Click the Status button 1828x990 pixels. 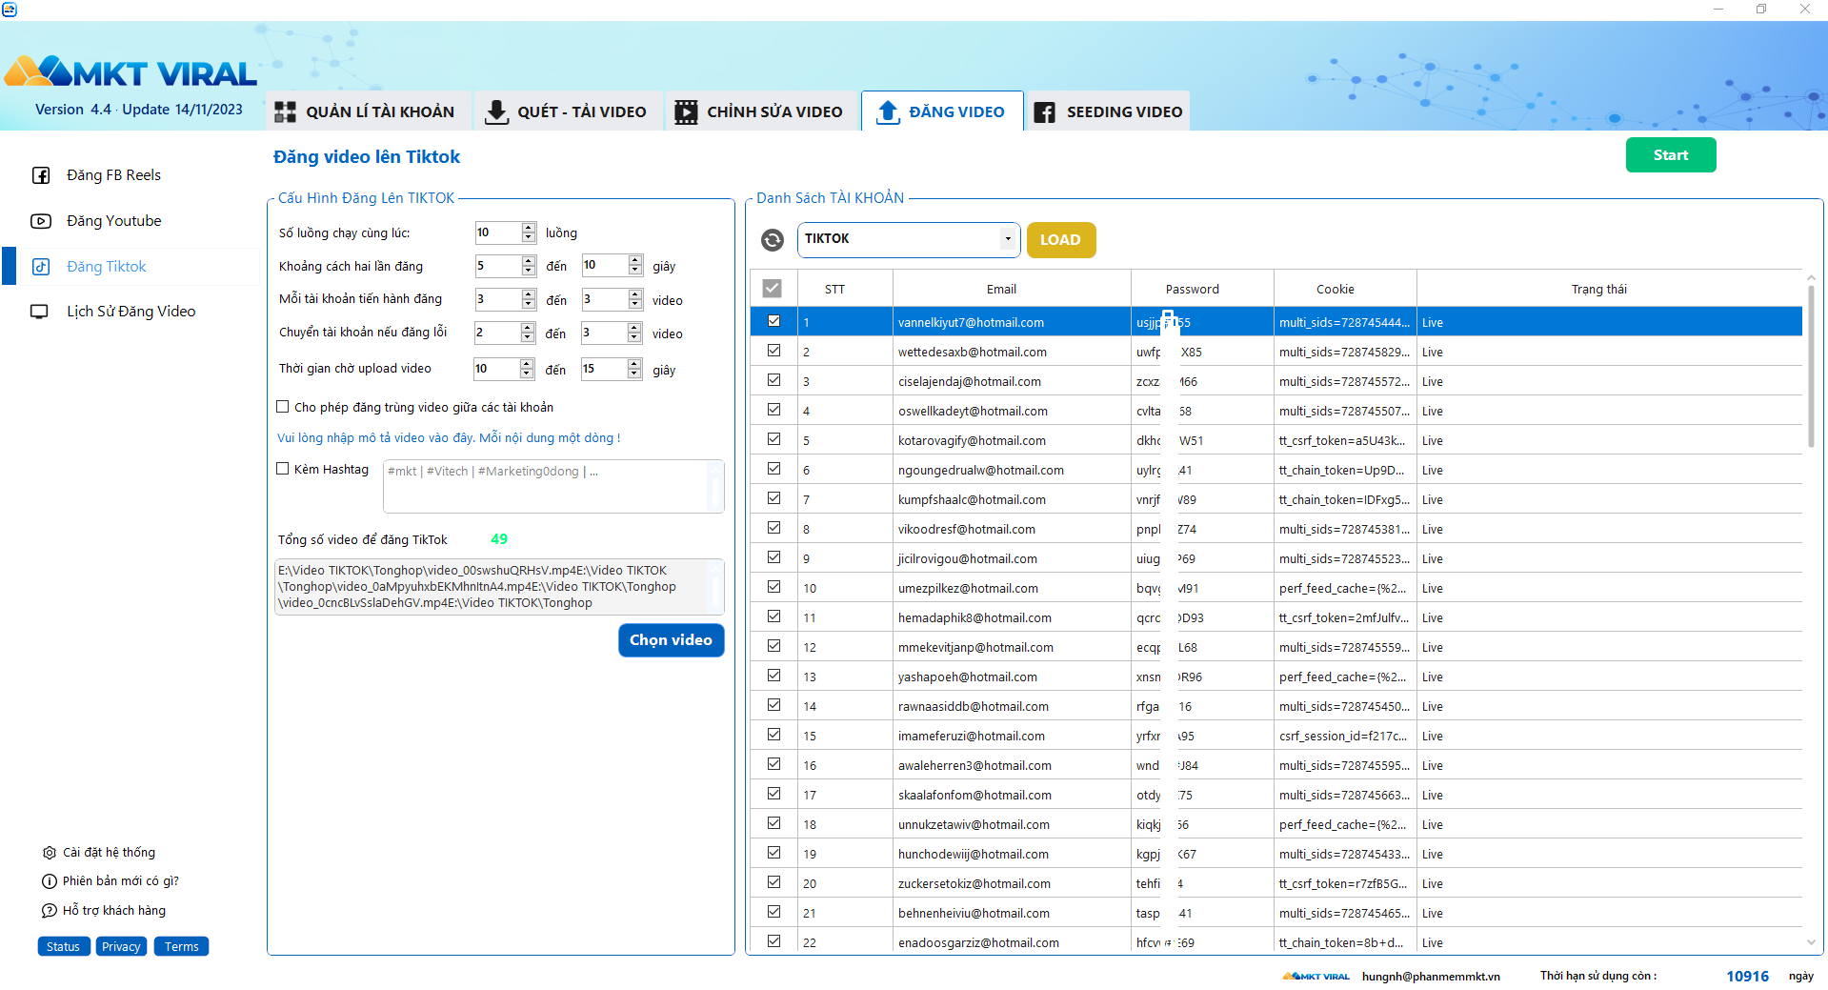pos(64,946)
